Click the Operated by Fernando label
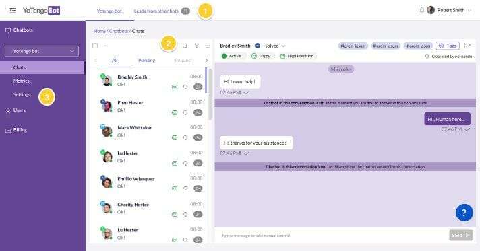 tap(449, 57)
